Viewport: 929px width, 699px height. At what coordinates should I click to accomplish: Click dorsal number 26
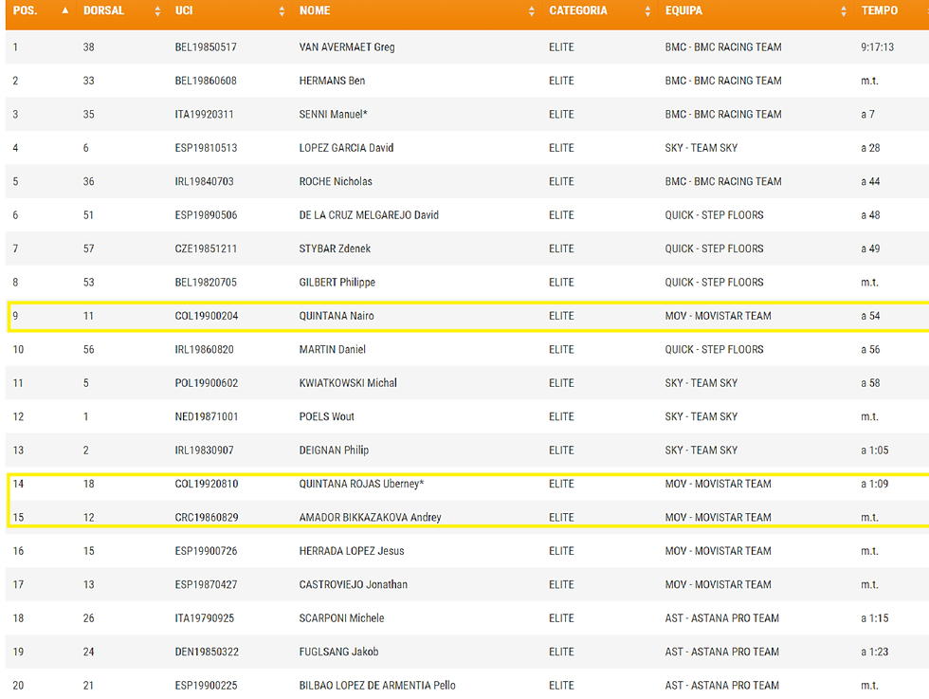tap(88, 618)
